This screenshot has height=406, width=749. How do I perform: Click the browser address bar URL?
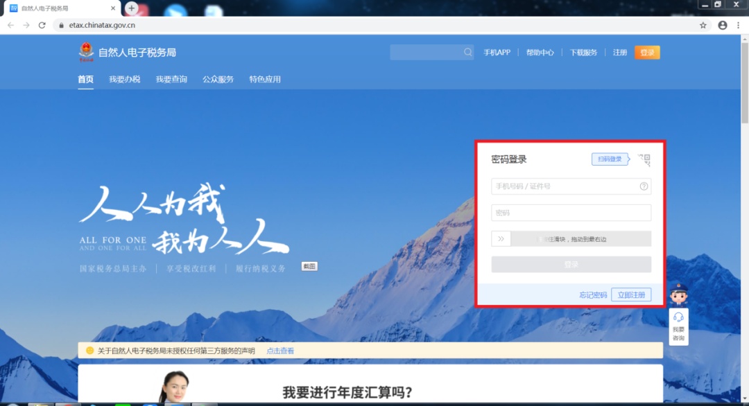click(102, 25)
